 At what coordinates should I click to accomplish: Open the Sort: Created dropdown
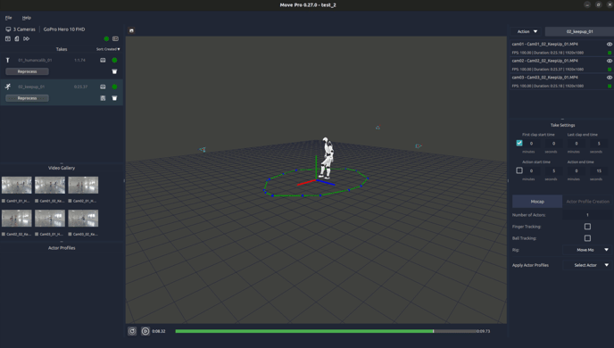(108, 49)
